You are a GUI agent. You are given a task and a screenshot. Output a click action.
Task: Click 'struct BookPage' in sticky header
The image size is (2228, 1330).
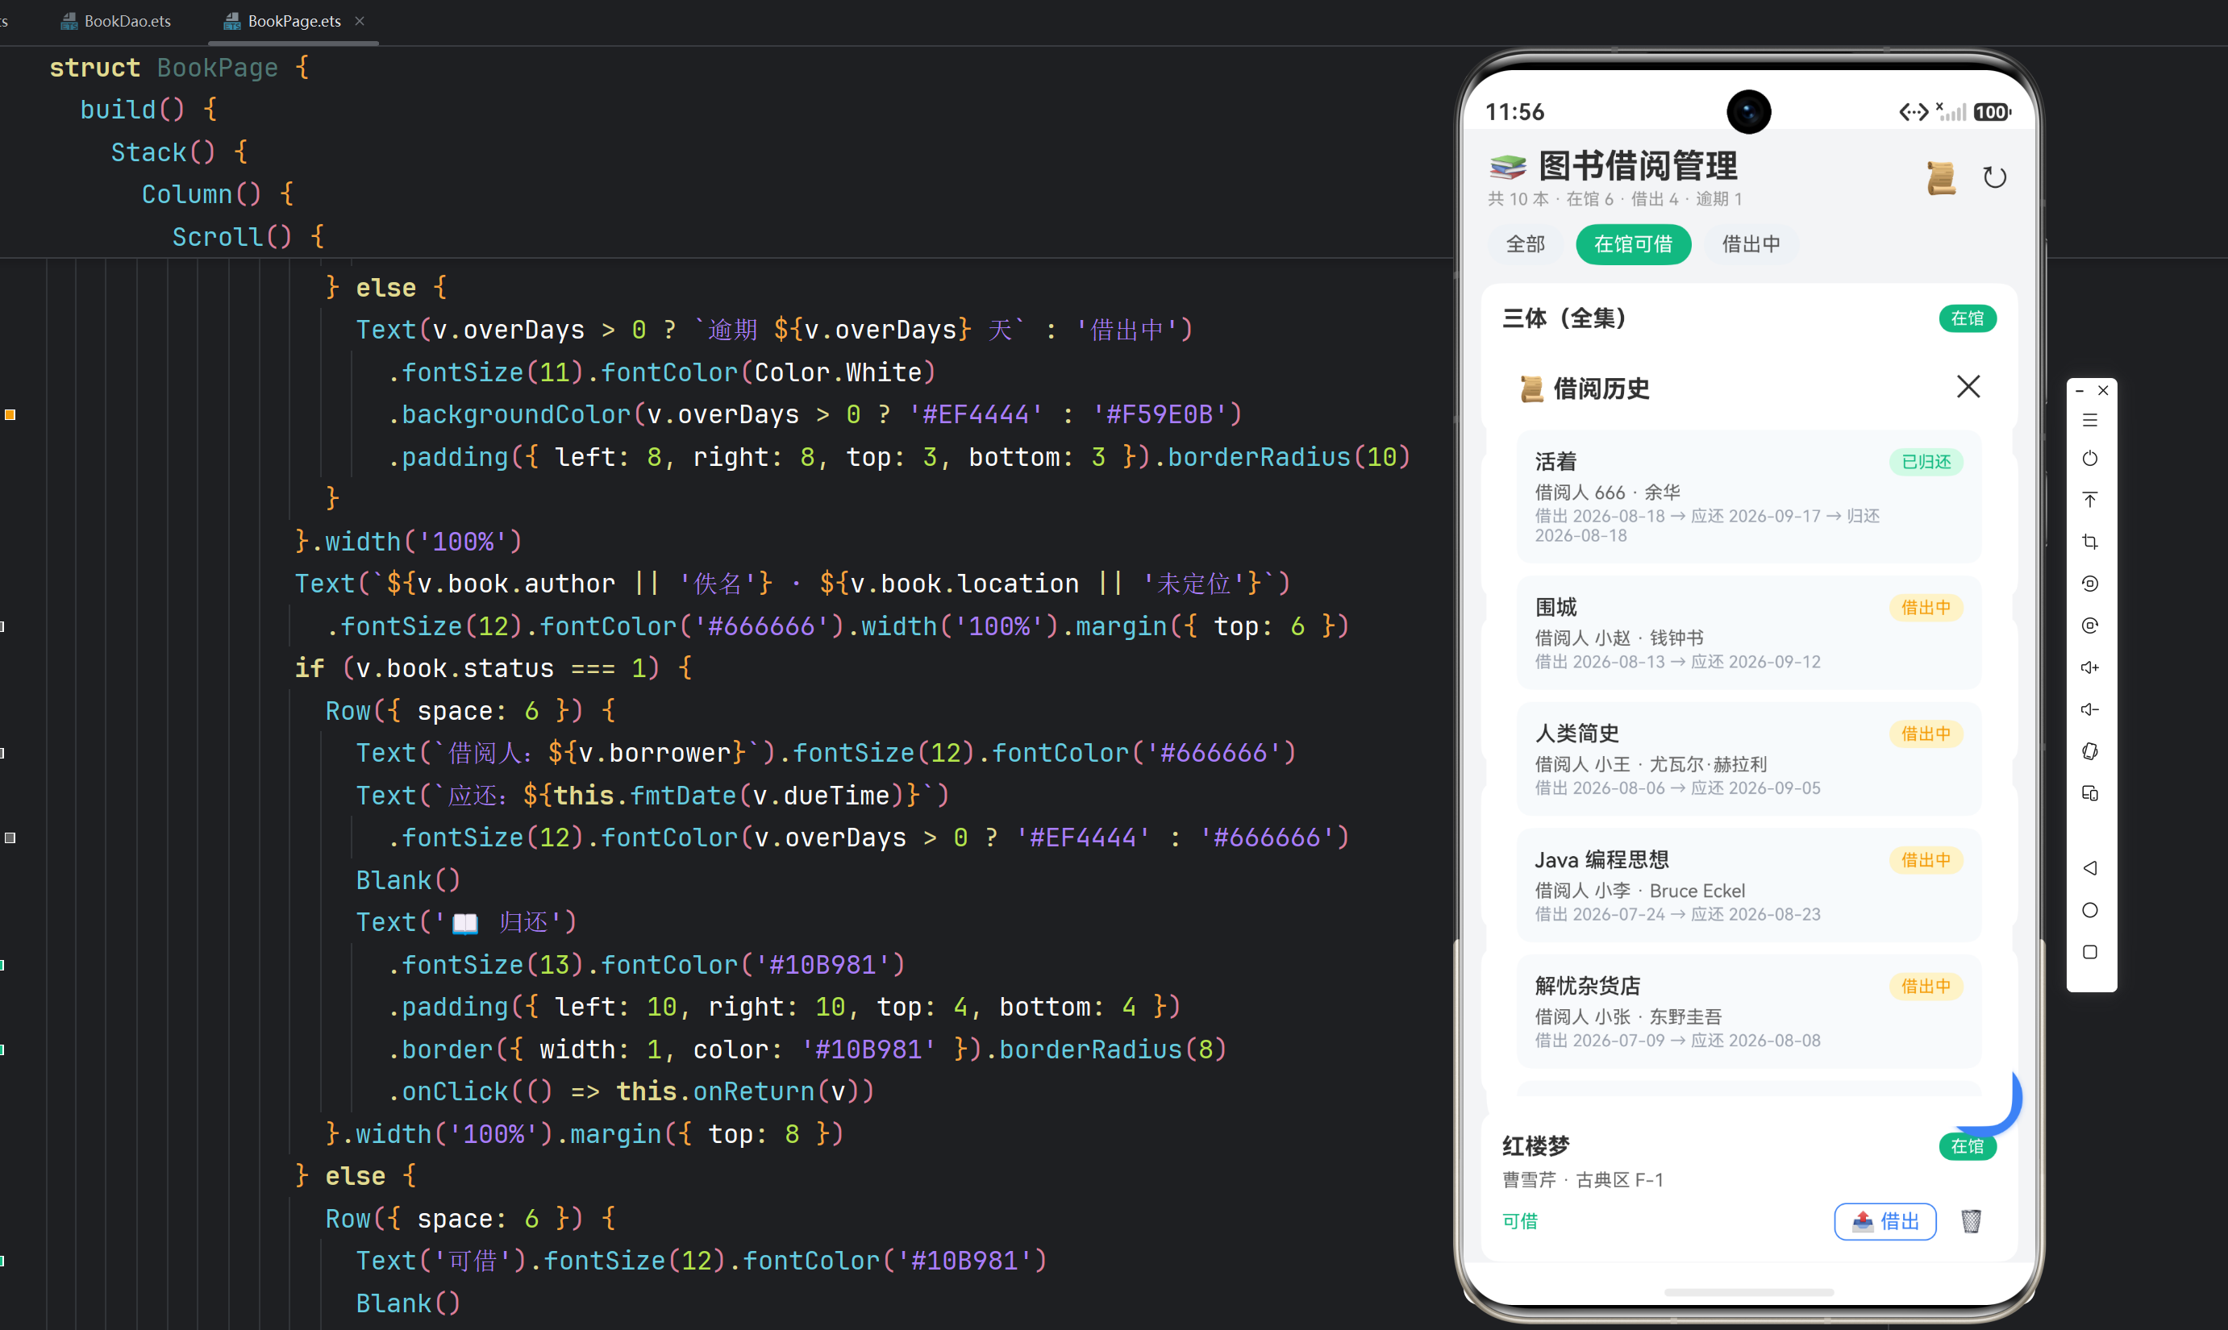(x=164, y=67)
